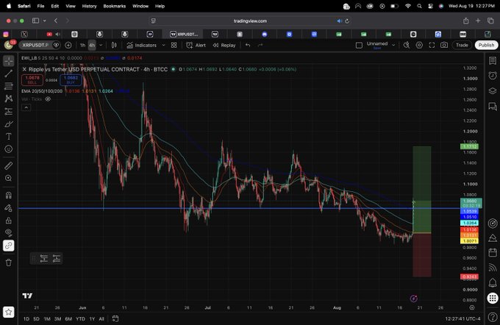500x325 pixels.
Task: Click the green profit zone of long position
Action: coord(422,190)
